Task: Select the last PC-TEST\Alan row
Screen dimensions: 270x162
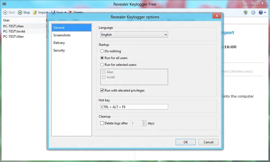Action: coord(24,37)
